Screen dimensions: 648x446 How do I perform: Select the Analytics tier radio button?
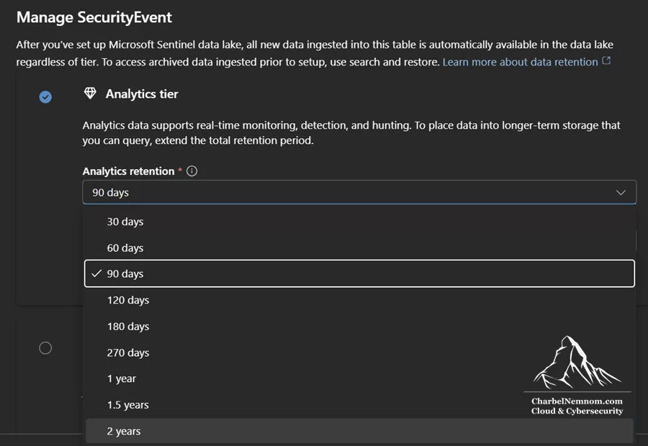point(45,97)
